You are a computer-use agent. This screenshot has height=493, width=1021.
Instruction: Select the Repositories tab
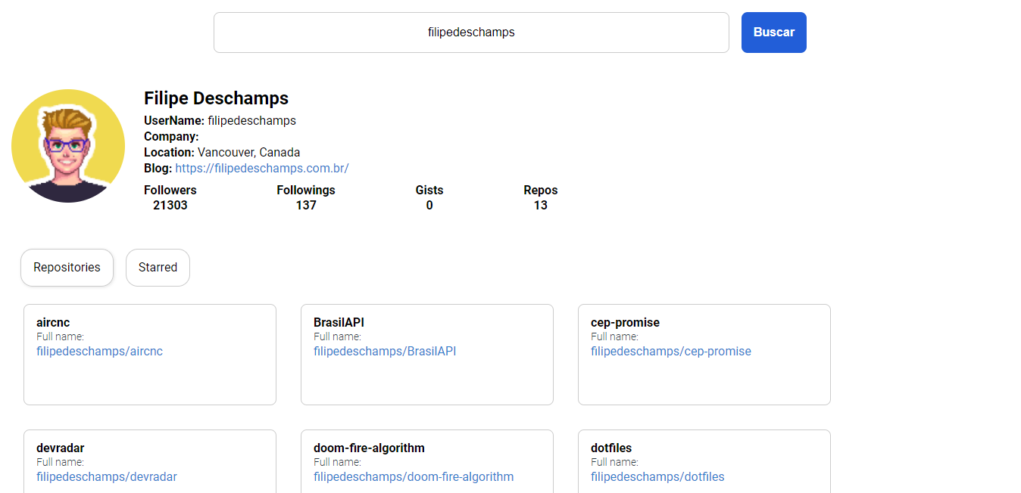pos(67,267)
